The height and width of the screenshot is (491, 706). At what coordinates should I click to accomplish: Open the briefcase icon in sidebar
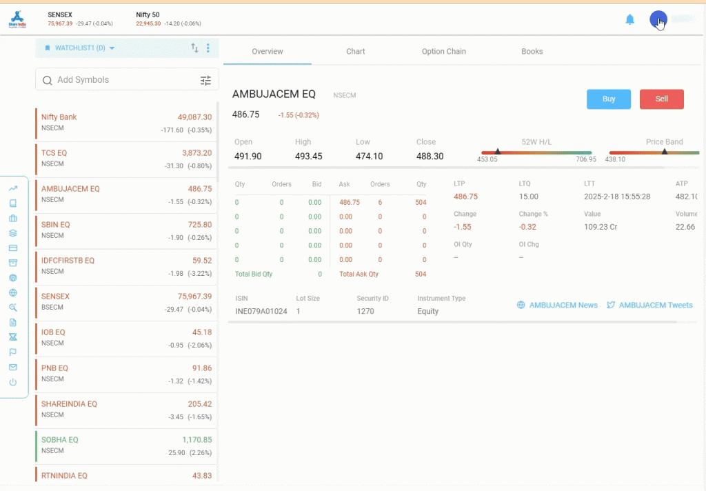pyautogui.click(x=13, y=218)
